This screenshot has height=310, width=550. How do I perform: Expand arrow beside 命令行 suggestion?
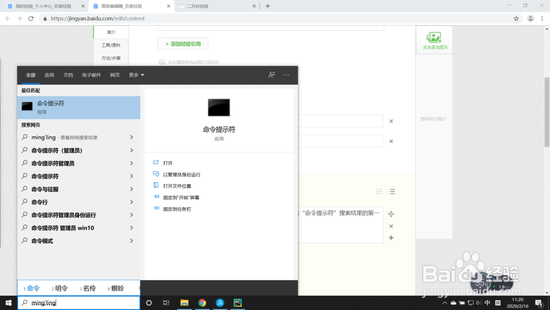click(x=131, y=202)
